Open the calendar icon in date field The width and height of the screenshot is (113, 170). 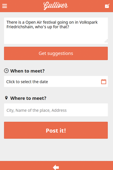[104, 82]
